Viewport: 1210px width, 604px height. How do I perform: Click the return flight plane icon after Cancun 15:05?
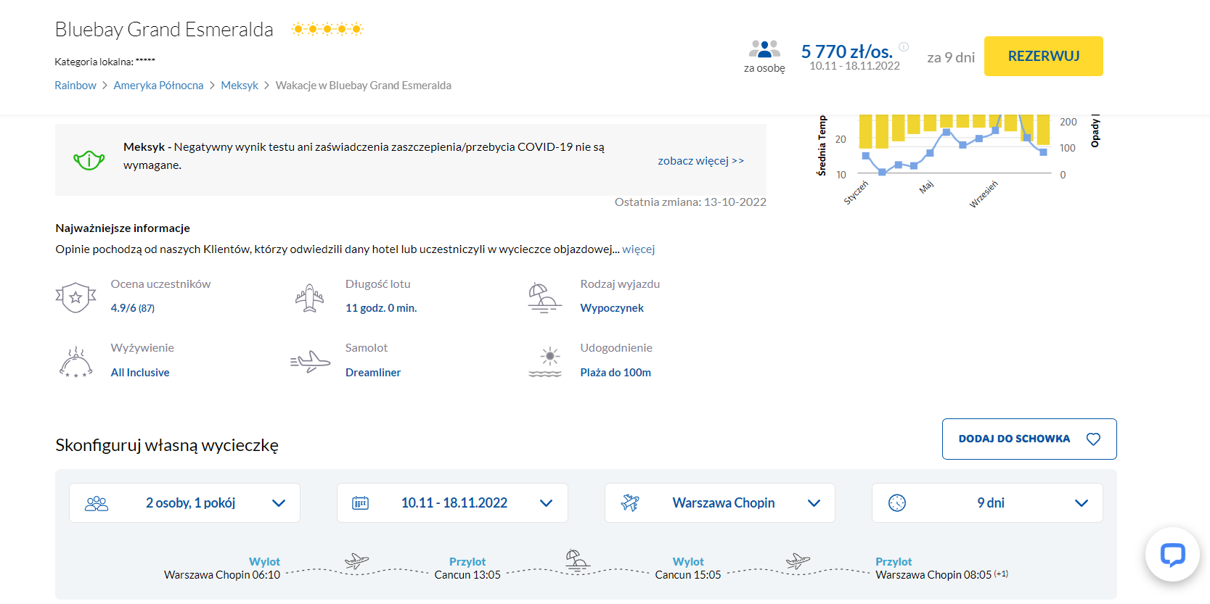(798, 560)
